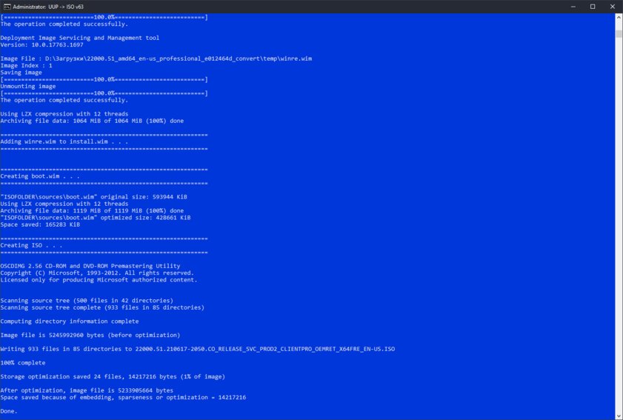Click the 'Adding winre.wim to install.wim' line
The height and width of the screenshot is (420, 623).
pos(64,141)
